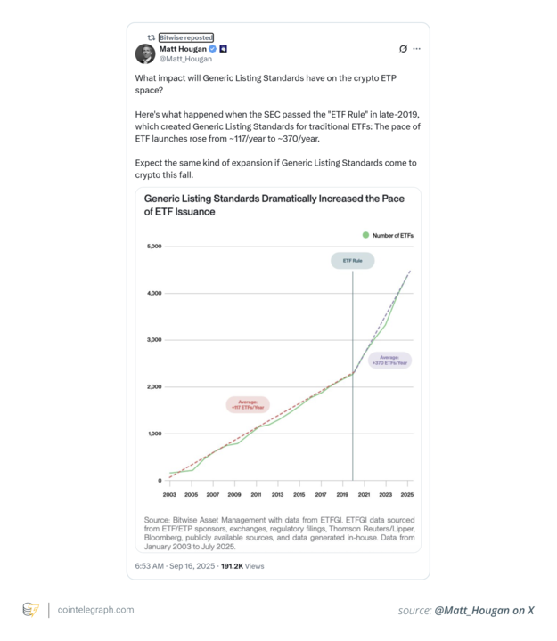557x641 pixels.
Task: Click the cointelegraph.com text
Action: coord(95,610)
